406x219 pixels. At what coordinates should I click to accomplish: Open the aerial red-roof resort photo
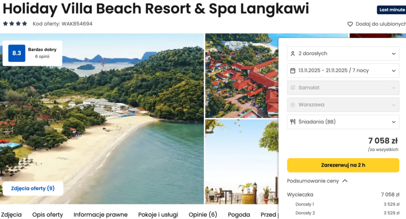click(242, 76)
